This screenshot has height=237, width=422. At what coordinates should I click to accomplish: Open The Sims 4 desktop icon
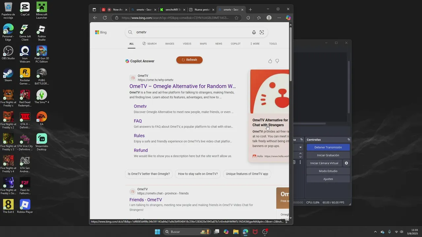tap(42, 97)
